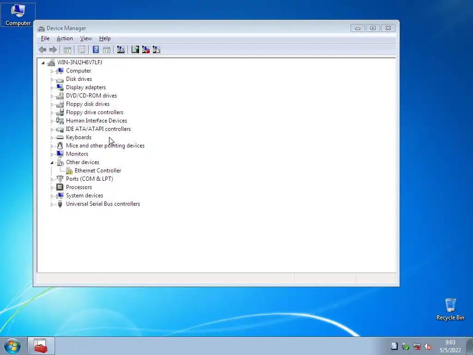This screenshot has width=473, height=355.
Task: Expand the Ports (COM & LPT) arrow
Action: tap(52, 179)
